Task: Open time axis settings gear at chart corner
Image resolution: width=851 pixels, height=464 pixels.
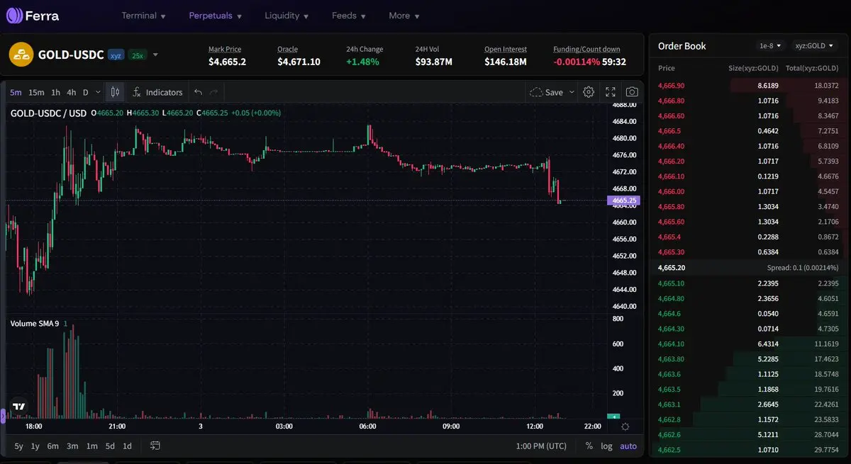Action: [x=625, y=426]
